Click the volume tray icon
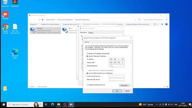Viewport: 192px width, 108px height. 172,104
